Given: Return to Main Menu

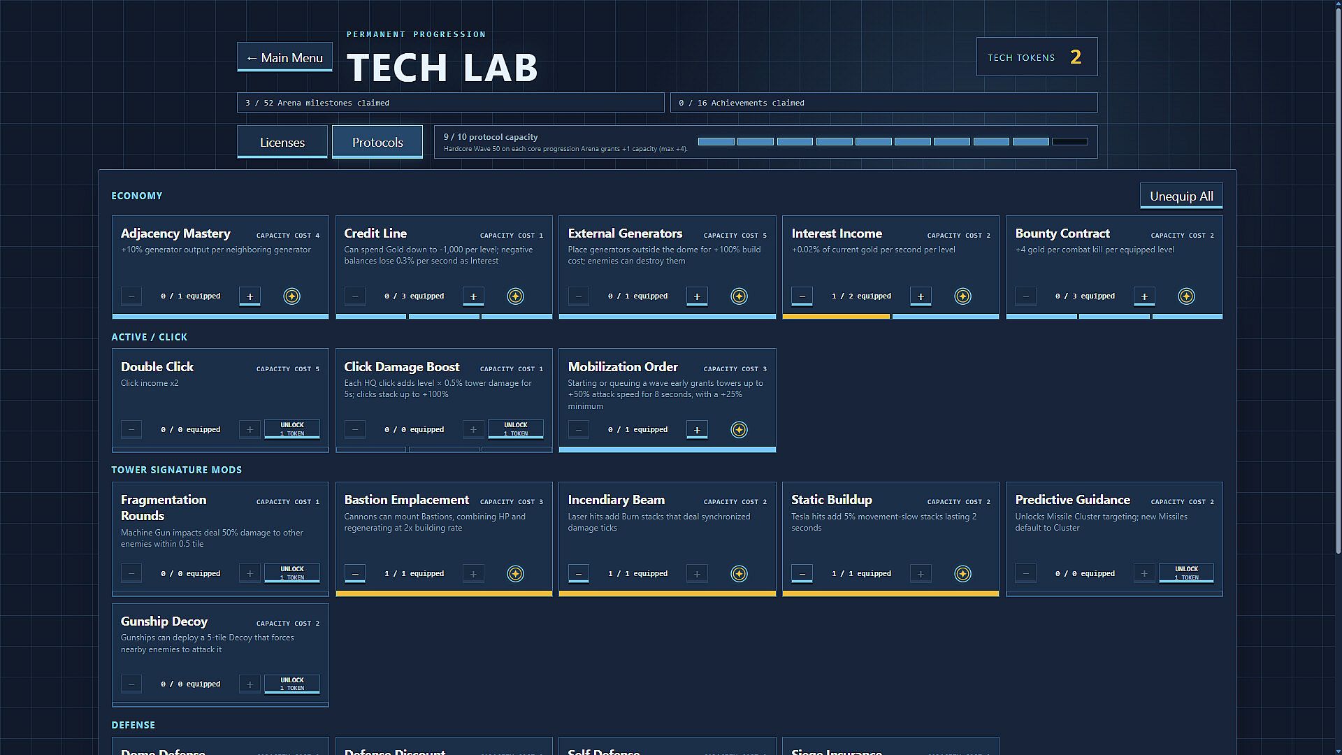Looking at the screenshot, I should pyautogui.click(x=284, y=57).
